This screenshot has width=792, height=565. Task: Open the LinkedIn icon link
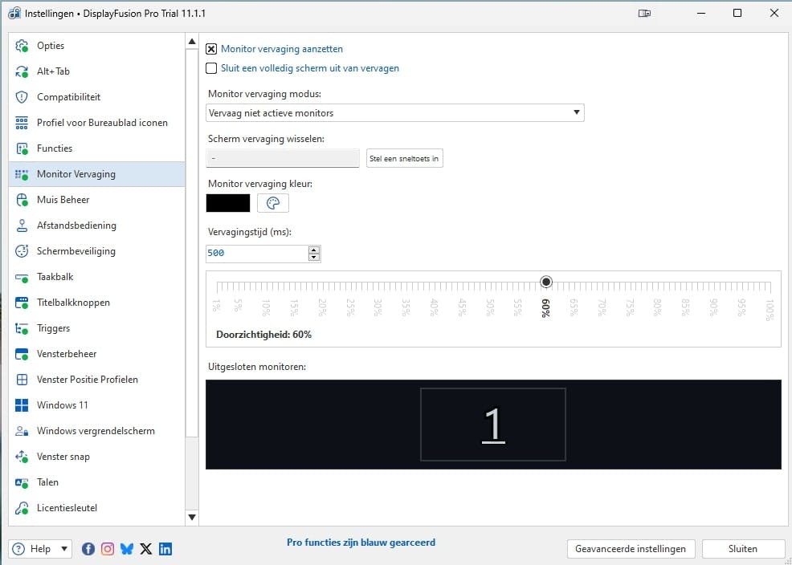tap(165, 549)
